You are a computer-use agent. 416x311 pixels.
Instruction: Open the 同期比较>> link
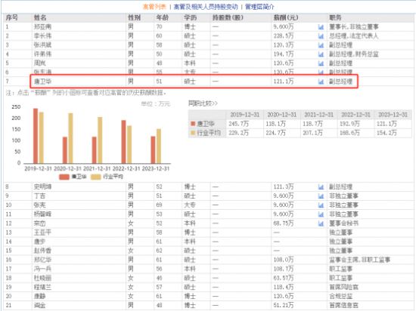pos(203,103)
